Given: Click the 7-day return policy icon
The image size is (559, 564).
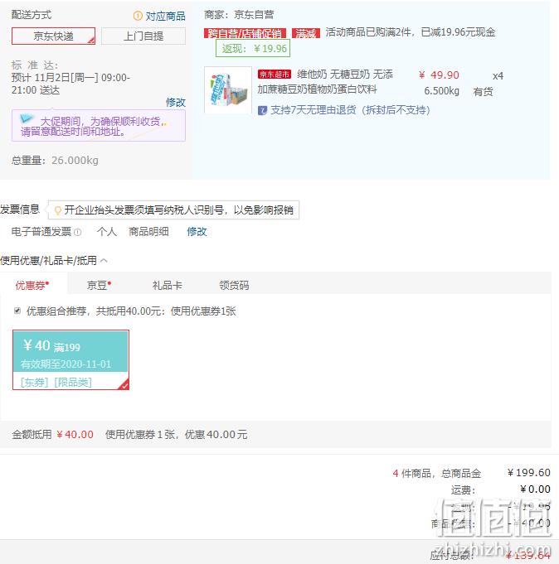Looking at the screenshot, I should 262,110.
